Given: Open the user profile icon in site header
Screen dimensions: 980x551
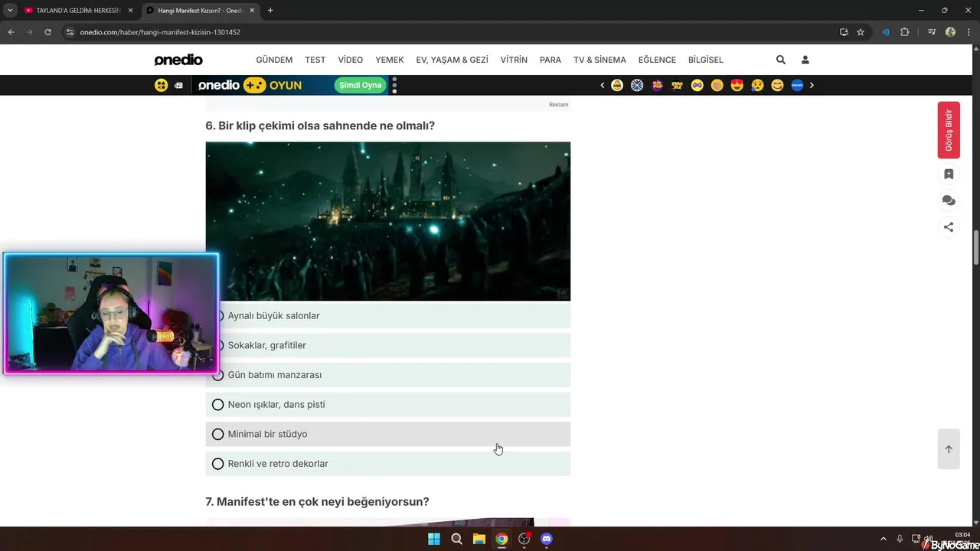Looking at the screenshot, I should pos(805,60).
